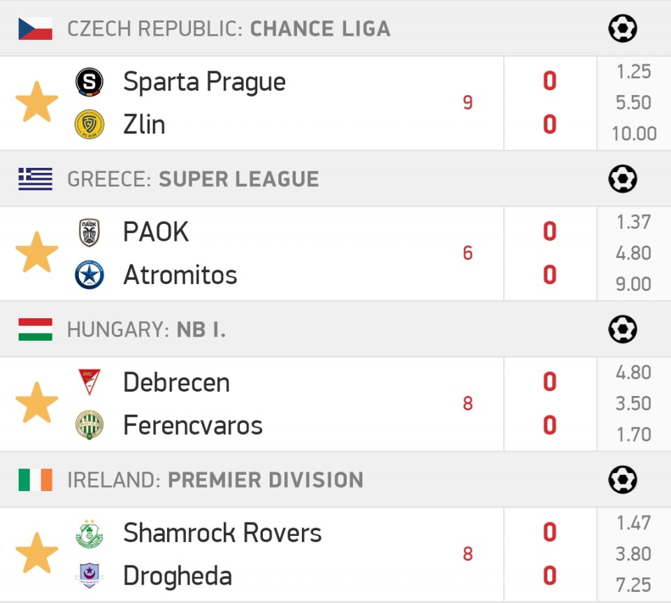Viewport: 671px width, 603px height.
Task: Select the 1.70 odds for Ferencvaros
Action: pyautogui.click(x=634, y=434)
